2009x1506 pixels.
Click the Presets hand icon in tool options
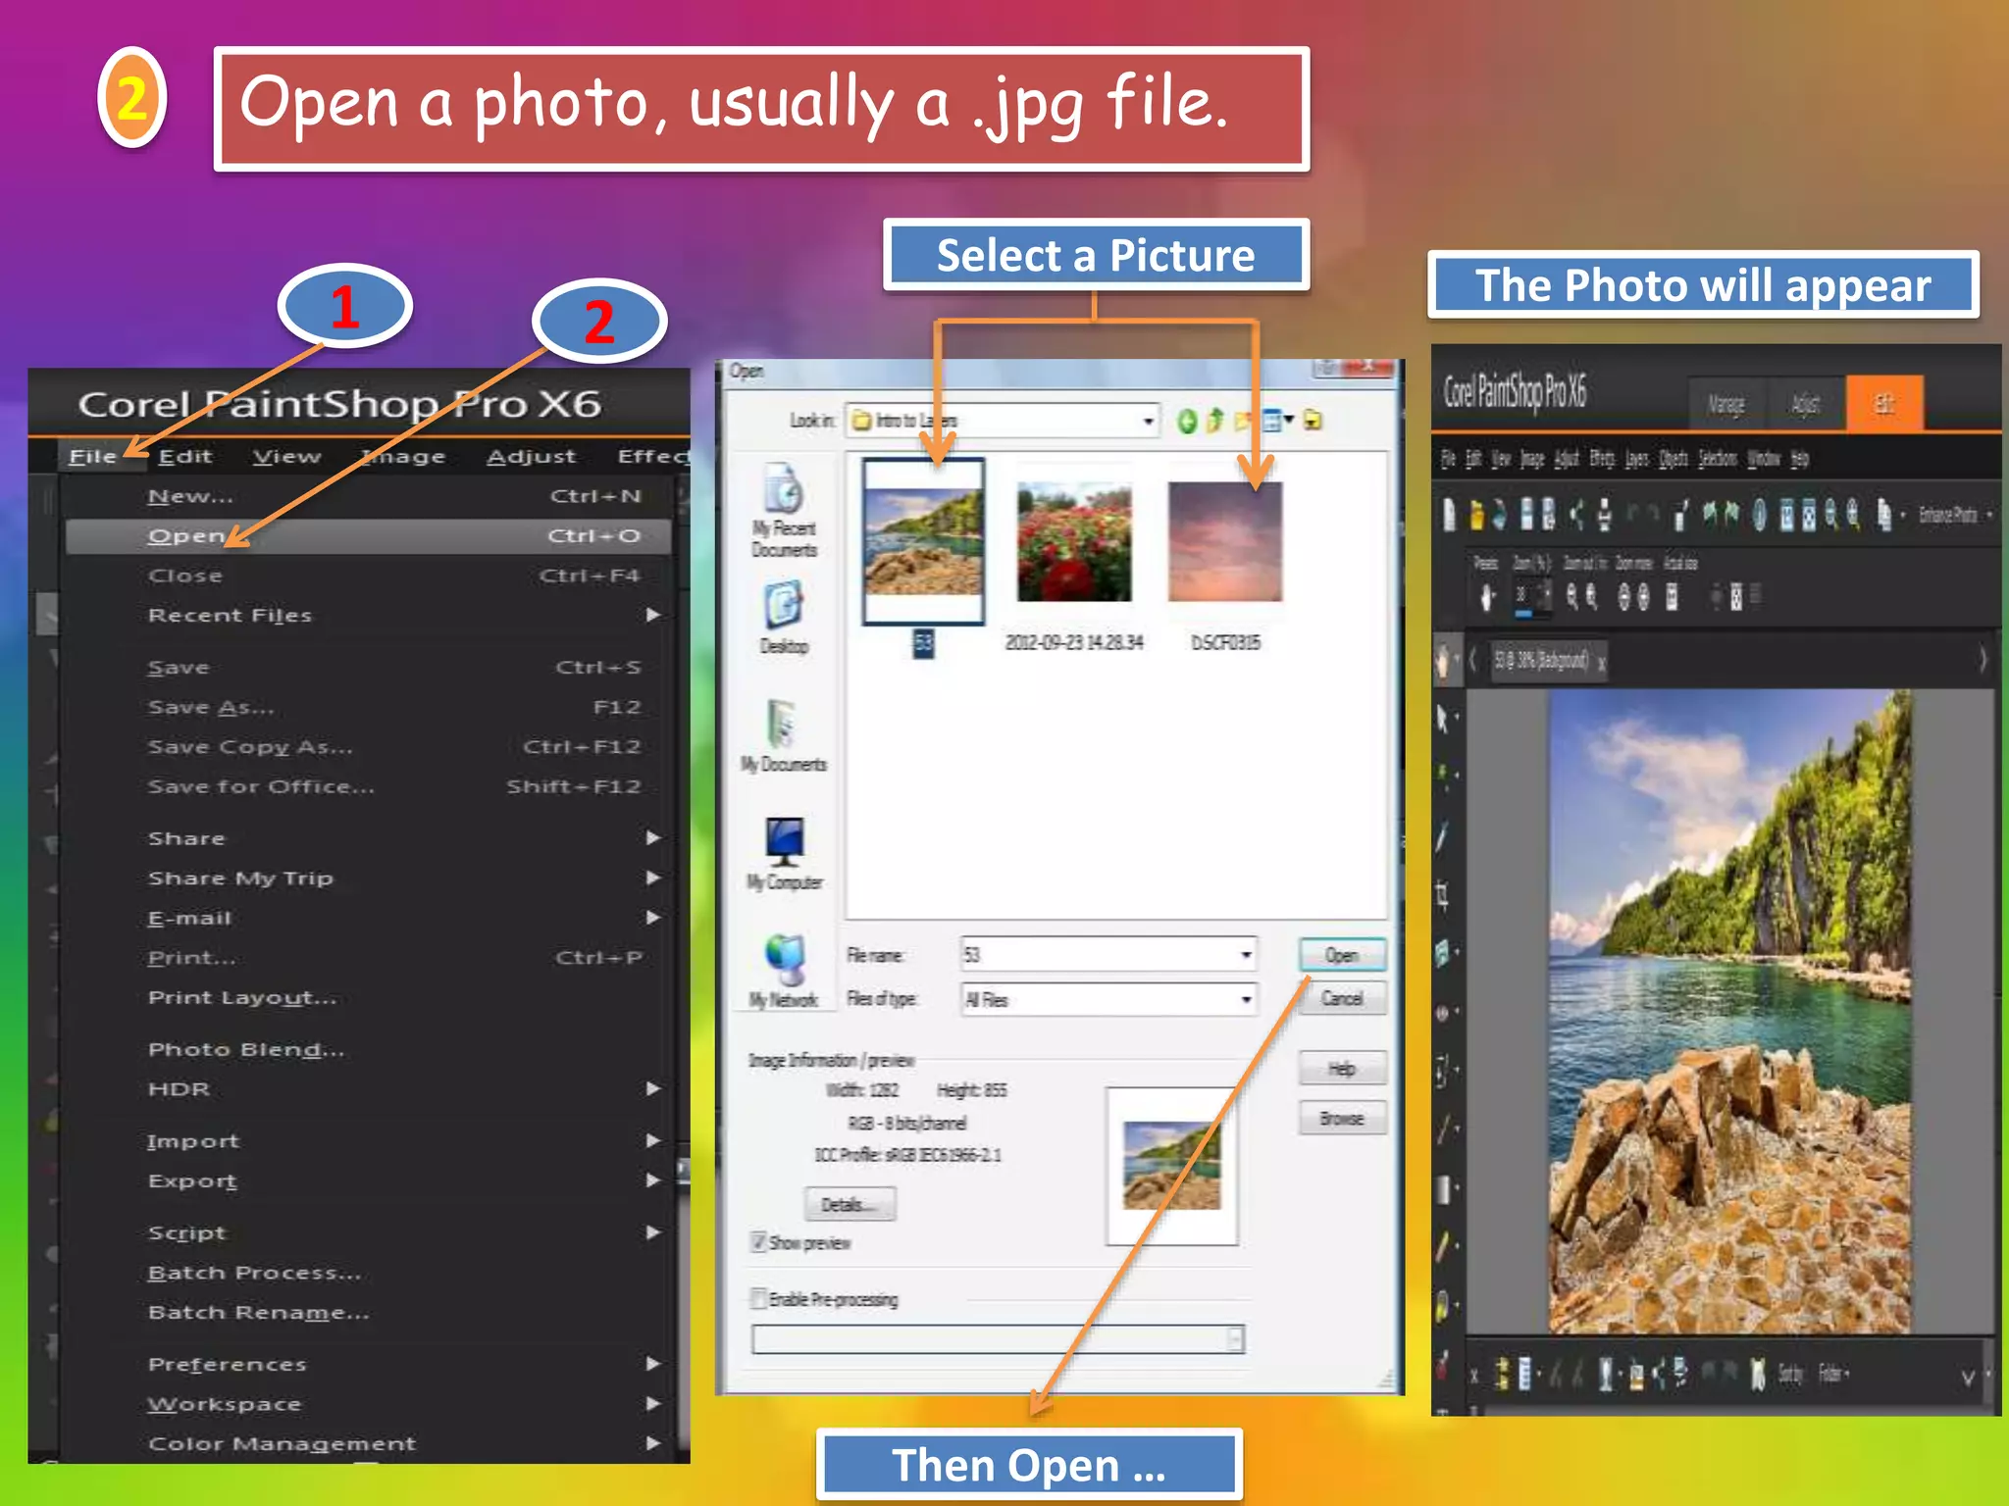[1487, 596]
